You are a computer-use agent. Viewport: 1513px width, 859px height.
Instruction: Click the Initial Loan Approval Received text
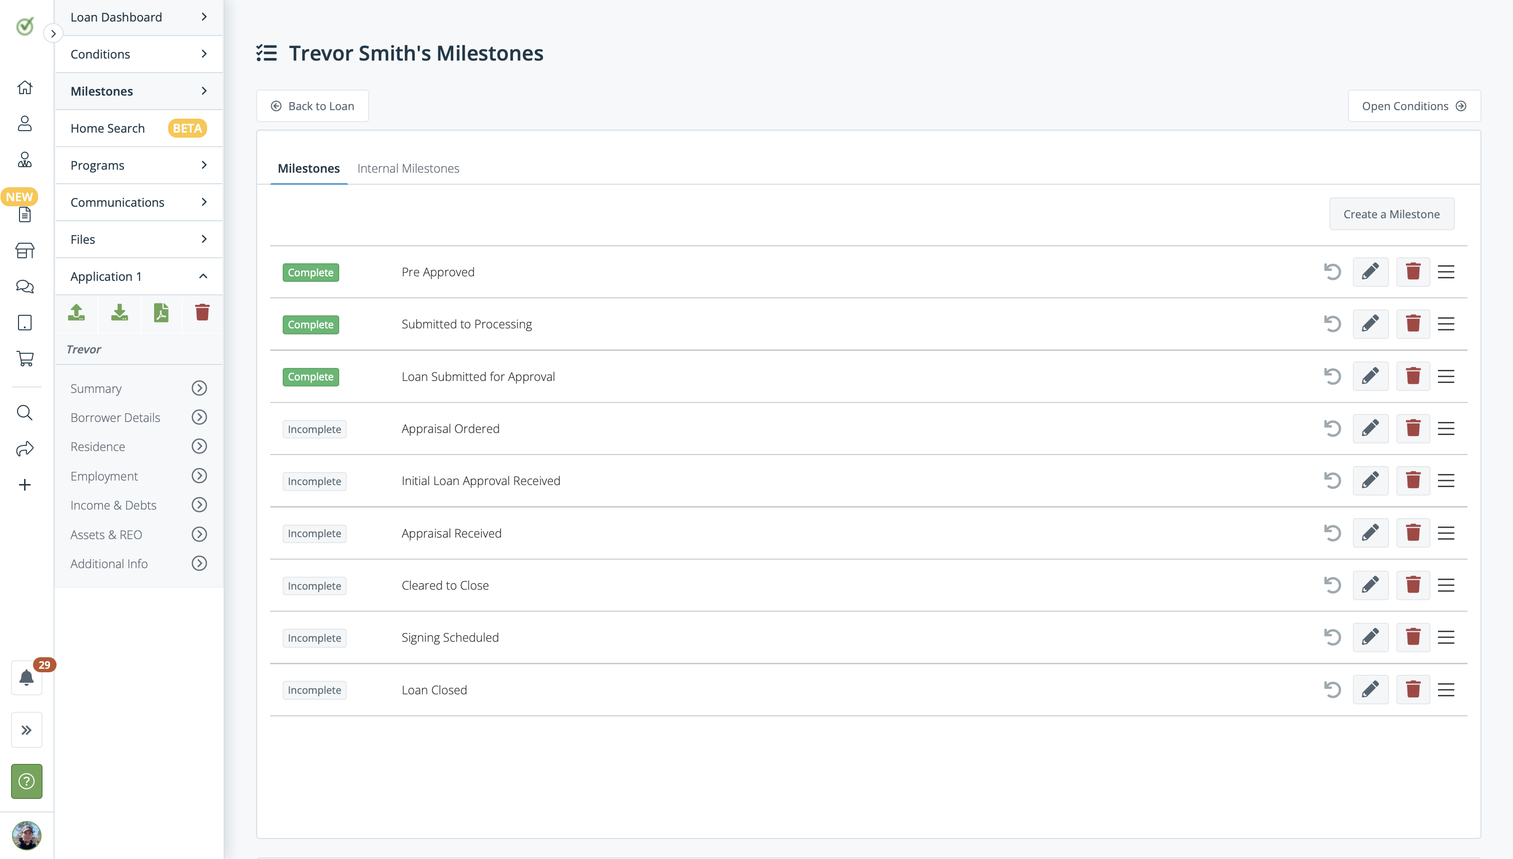pyautogui.click(x=480, y=481)
